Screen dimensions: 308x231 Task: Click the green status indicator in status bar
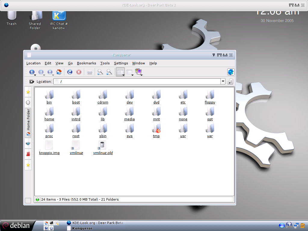point(37,200)
